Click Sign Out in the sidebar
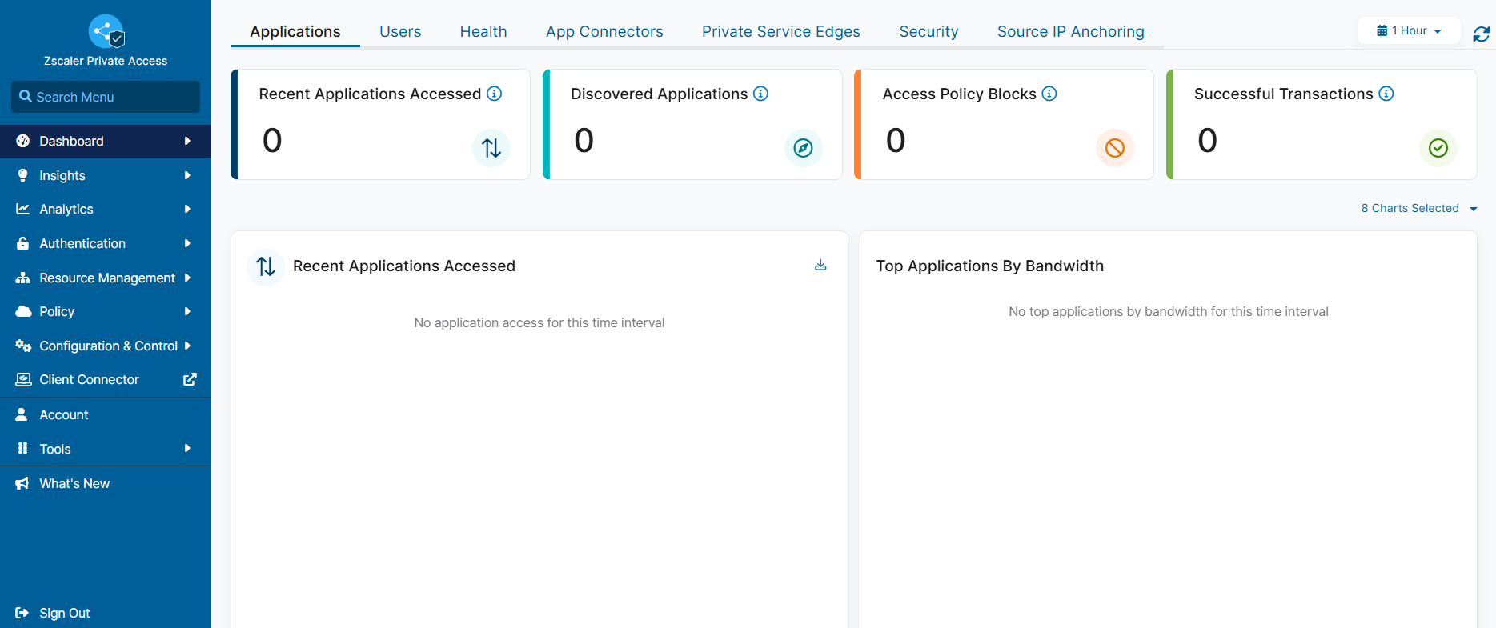The image size is (1496, 628). click(64, 613)
